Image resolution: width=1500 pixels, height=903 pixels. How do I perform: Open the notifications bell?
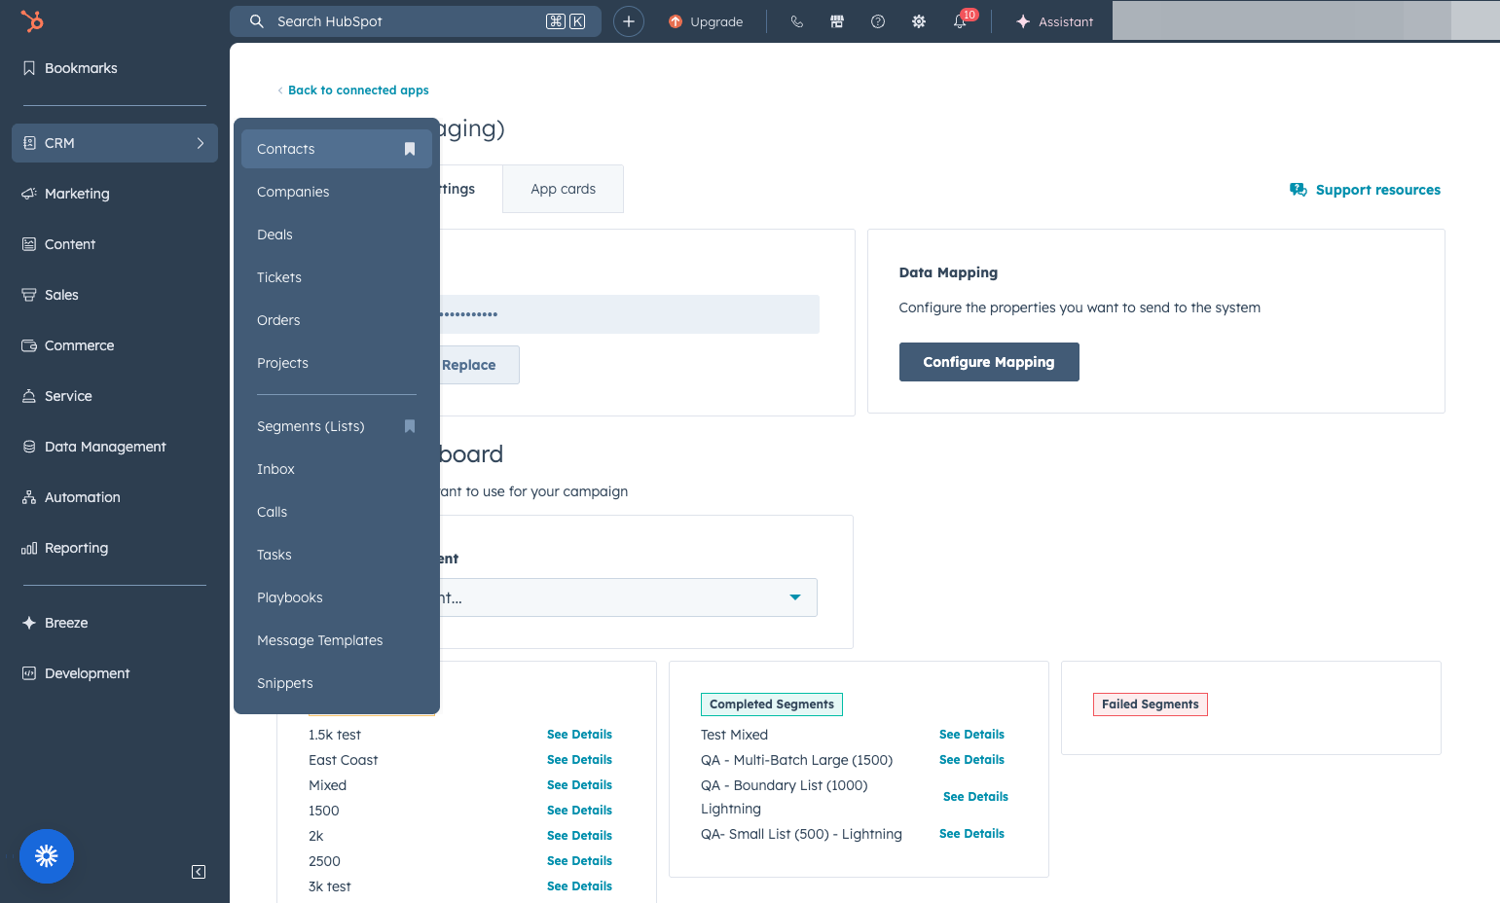point(961,21)
